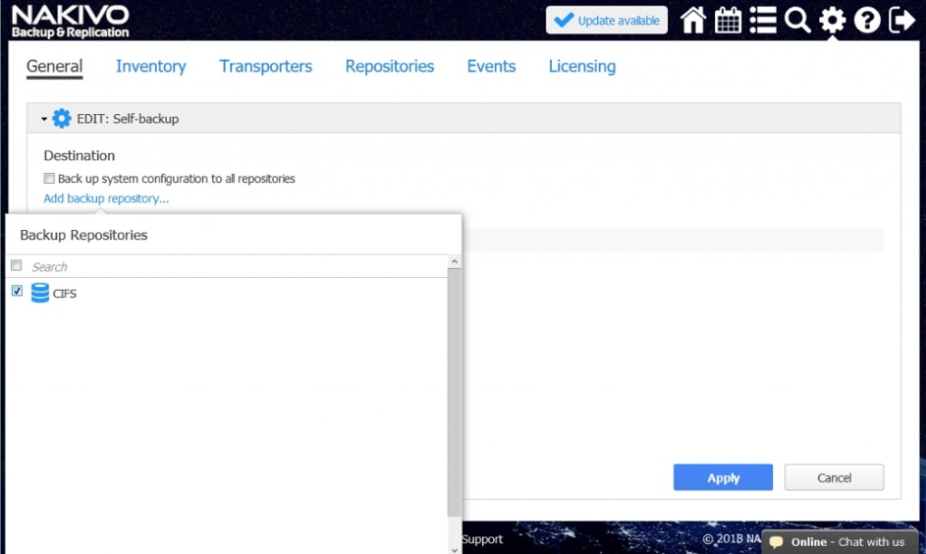Open the Transporters tab
Screen dimensions: 926x554
point(265,66)
